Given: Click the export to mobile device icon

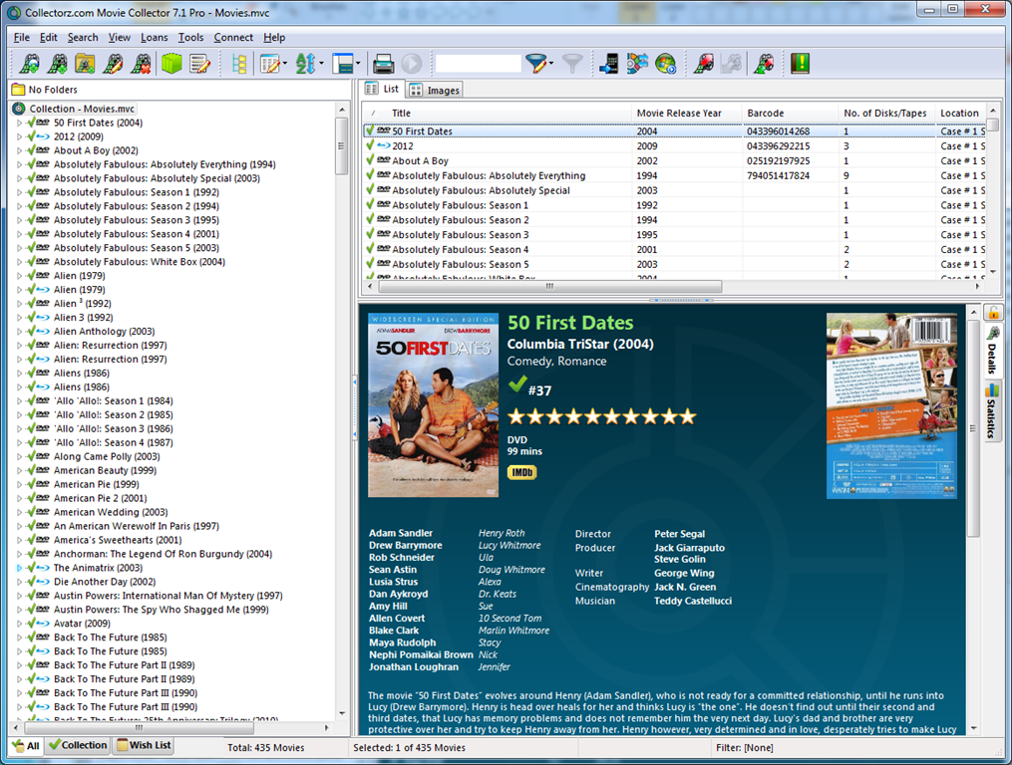Looking at the screenshot, I should pyautogui.click(x=608, y=63).
